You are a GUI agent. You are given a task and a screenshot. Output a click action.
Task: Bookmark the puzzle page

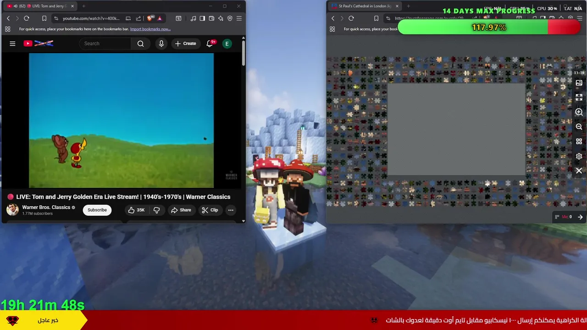click(x=377, y=18)
